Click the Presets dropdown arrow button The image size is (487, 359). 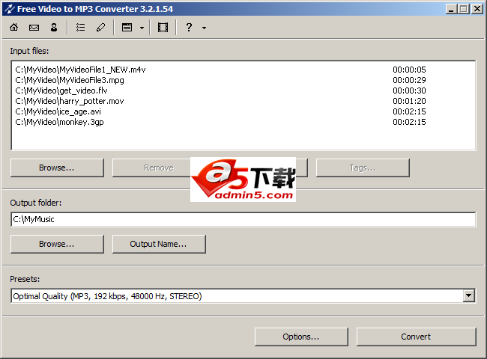[469, 295]
